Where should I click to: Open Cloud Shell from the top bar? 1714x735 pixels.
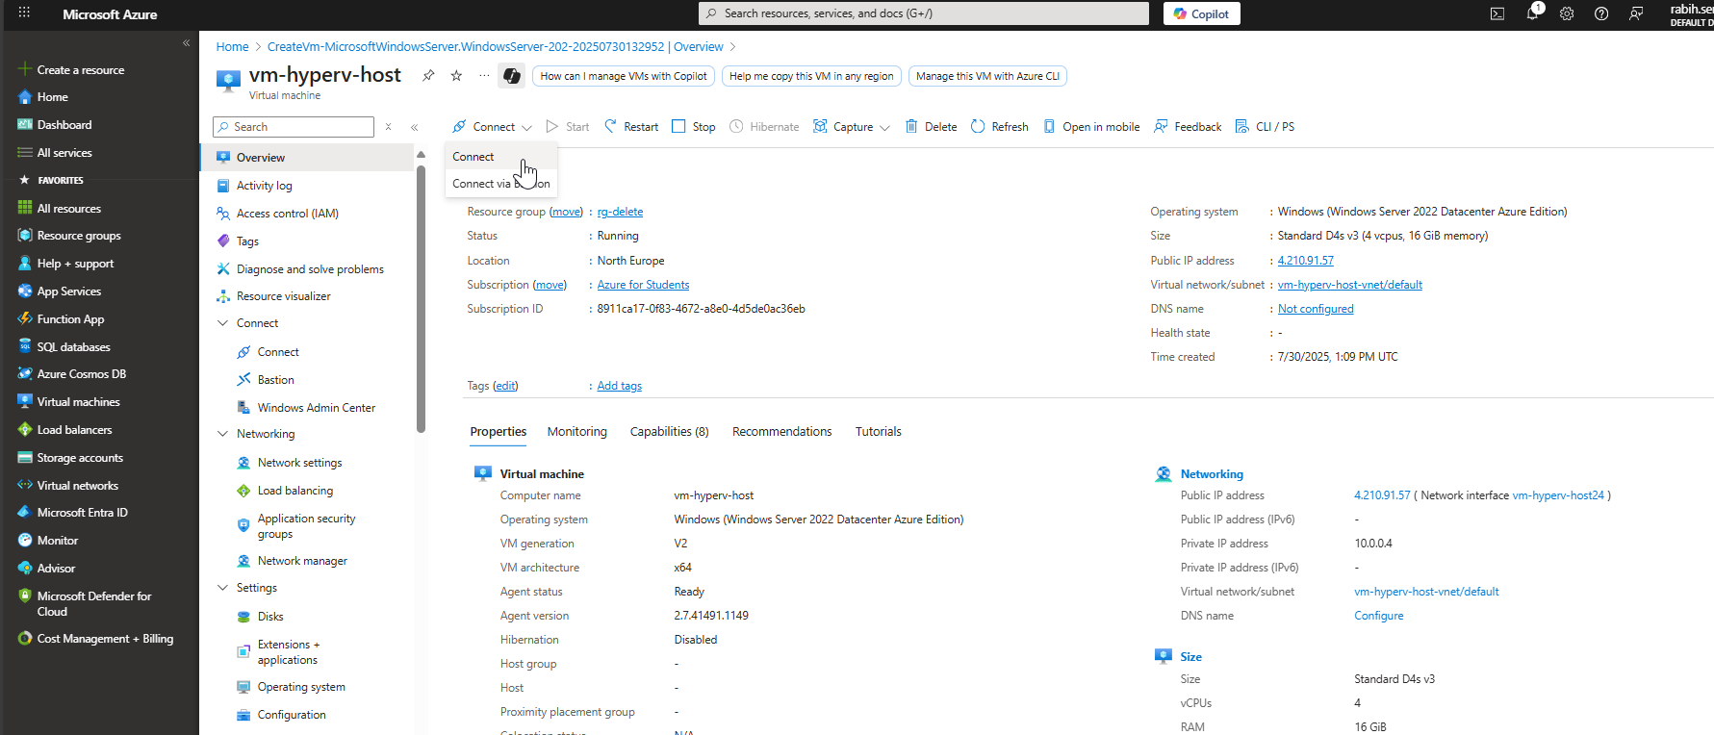1497,13
